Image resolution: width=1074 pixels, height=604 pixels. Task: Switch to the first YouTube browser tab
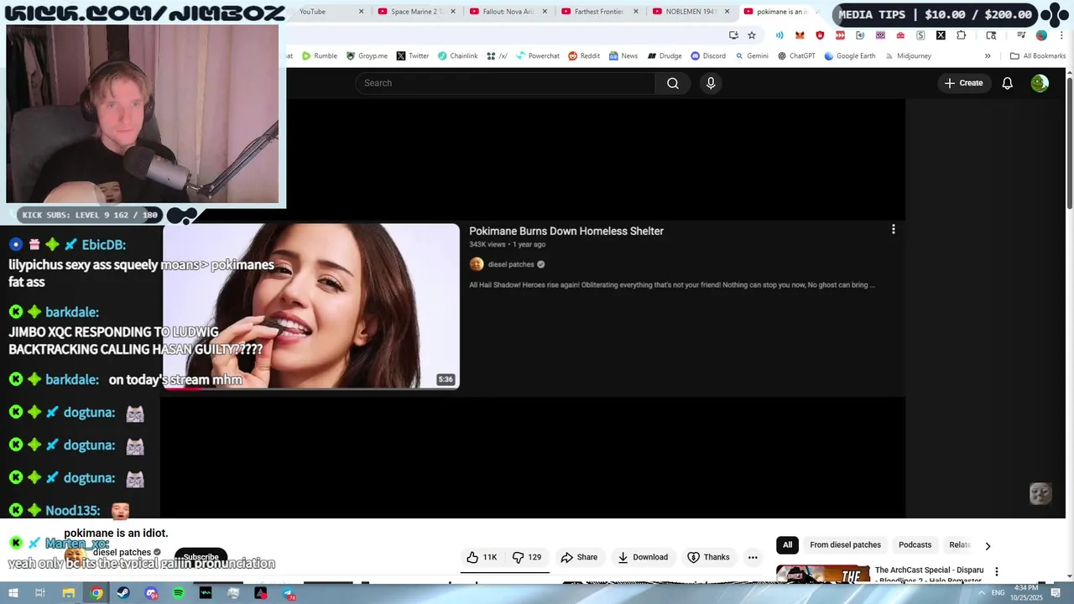[327, 12]
